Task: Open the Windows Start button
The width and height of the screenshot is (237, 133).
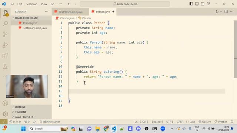Action: (23, 129)
